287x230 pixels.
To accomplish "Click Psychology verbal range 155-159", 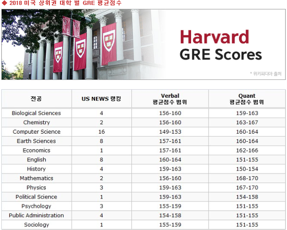I will coord(170,206).
